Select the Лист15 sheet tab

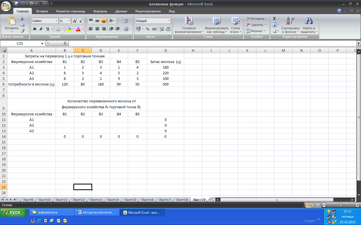point(130,200)
